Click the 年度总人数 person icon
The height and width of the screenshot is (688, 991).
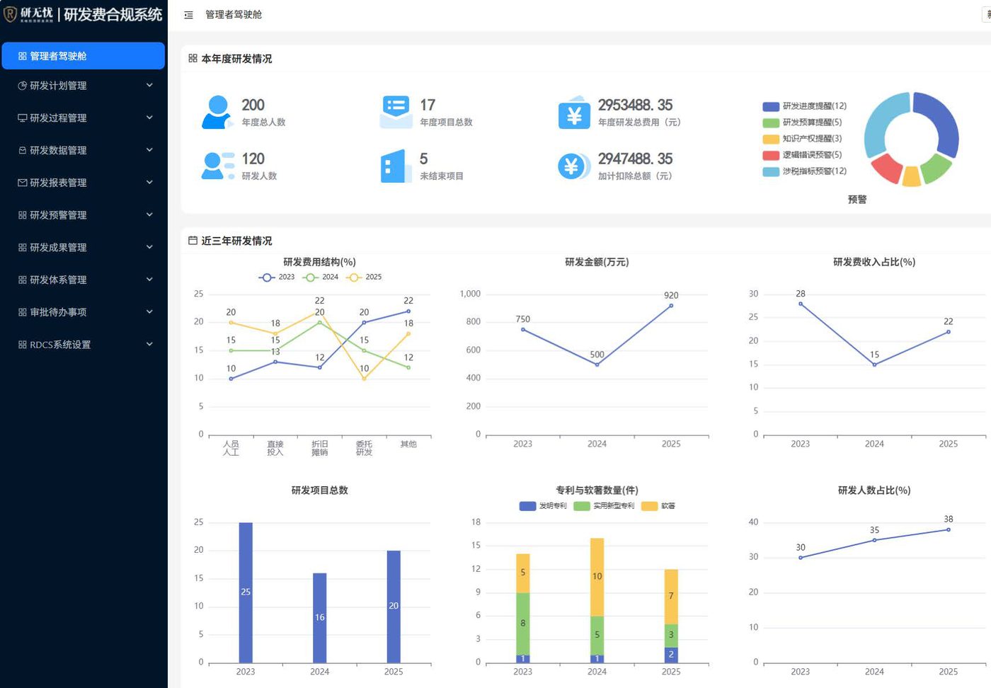point(217,113)
